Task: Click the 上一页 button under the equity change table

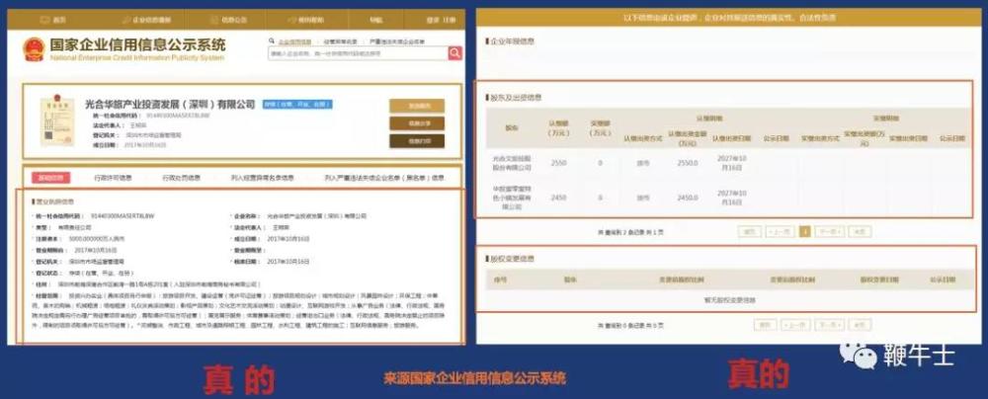Action: point(795,325)
